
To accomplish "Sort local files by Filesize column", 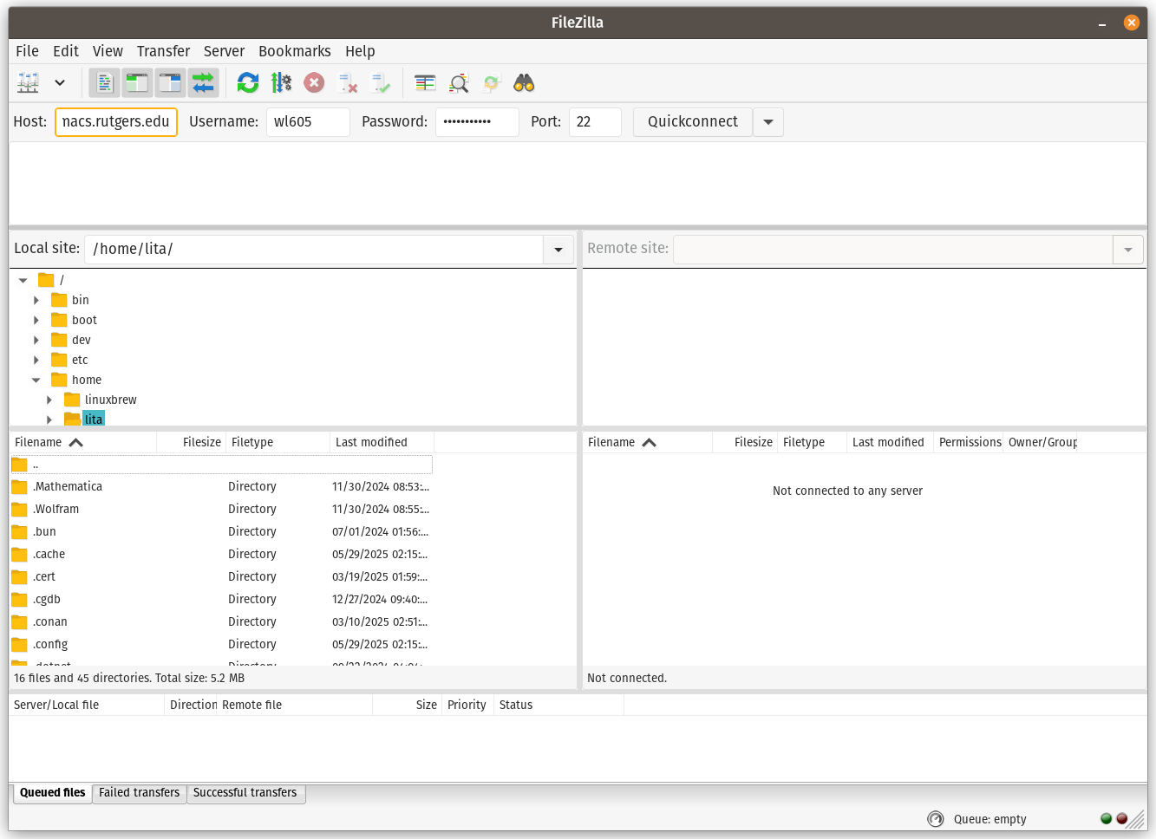I will click(191, 442).
